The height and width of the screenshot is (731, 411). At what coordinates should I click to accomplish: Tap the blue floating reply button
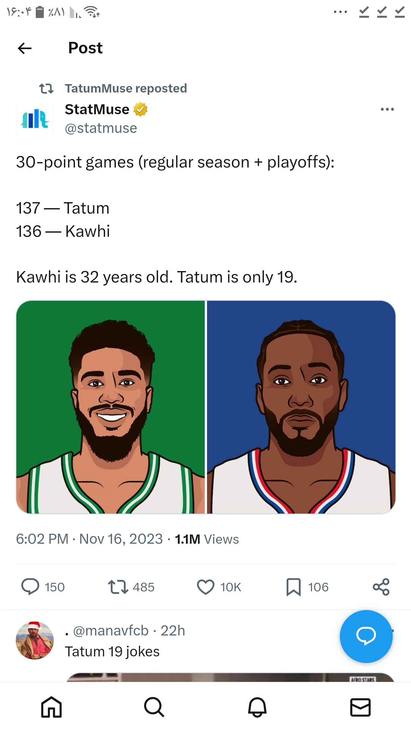(x=366, y=636)
